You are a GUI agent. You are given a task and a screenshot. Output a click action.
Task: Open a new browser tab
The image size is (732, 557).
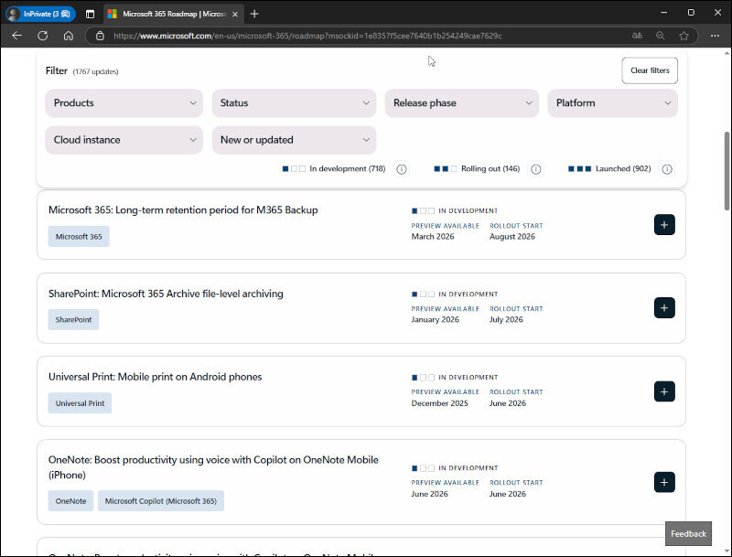pyautogui.click(x=254, y=14)
